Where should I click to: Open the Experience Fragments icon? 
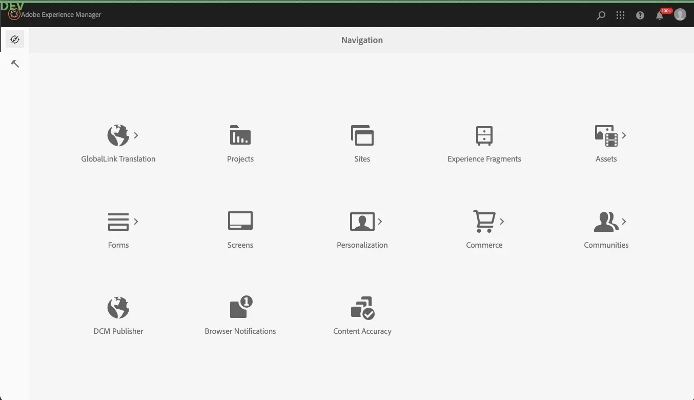484,136
